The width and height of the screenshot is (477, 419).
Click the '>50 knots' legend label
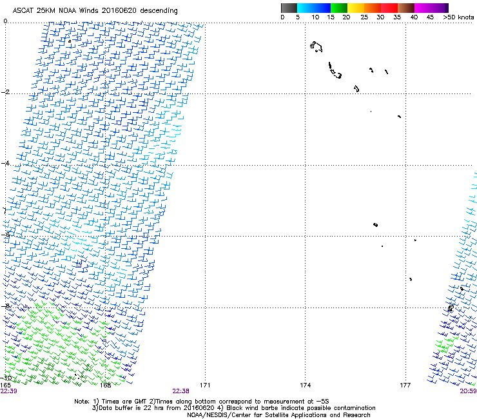[458, 17]
